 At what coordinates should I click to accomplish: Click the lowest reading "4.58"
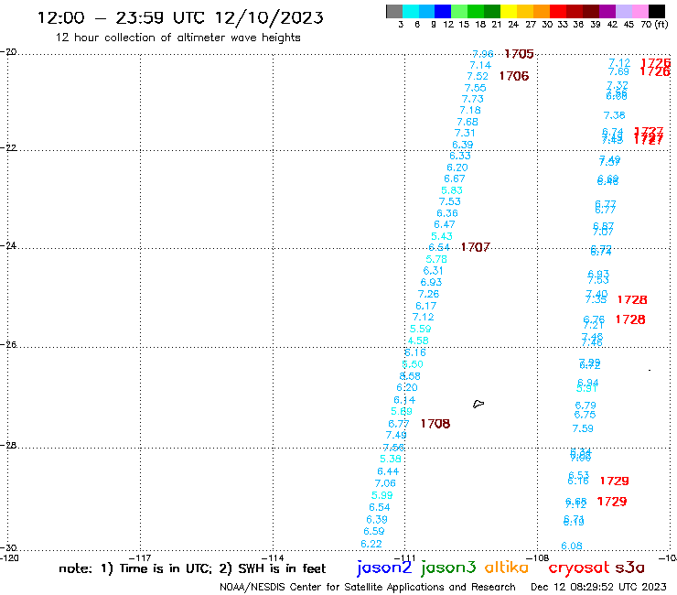click(418, 341)
